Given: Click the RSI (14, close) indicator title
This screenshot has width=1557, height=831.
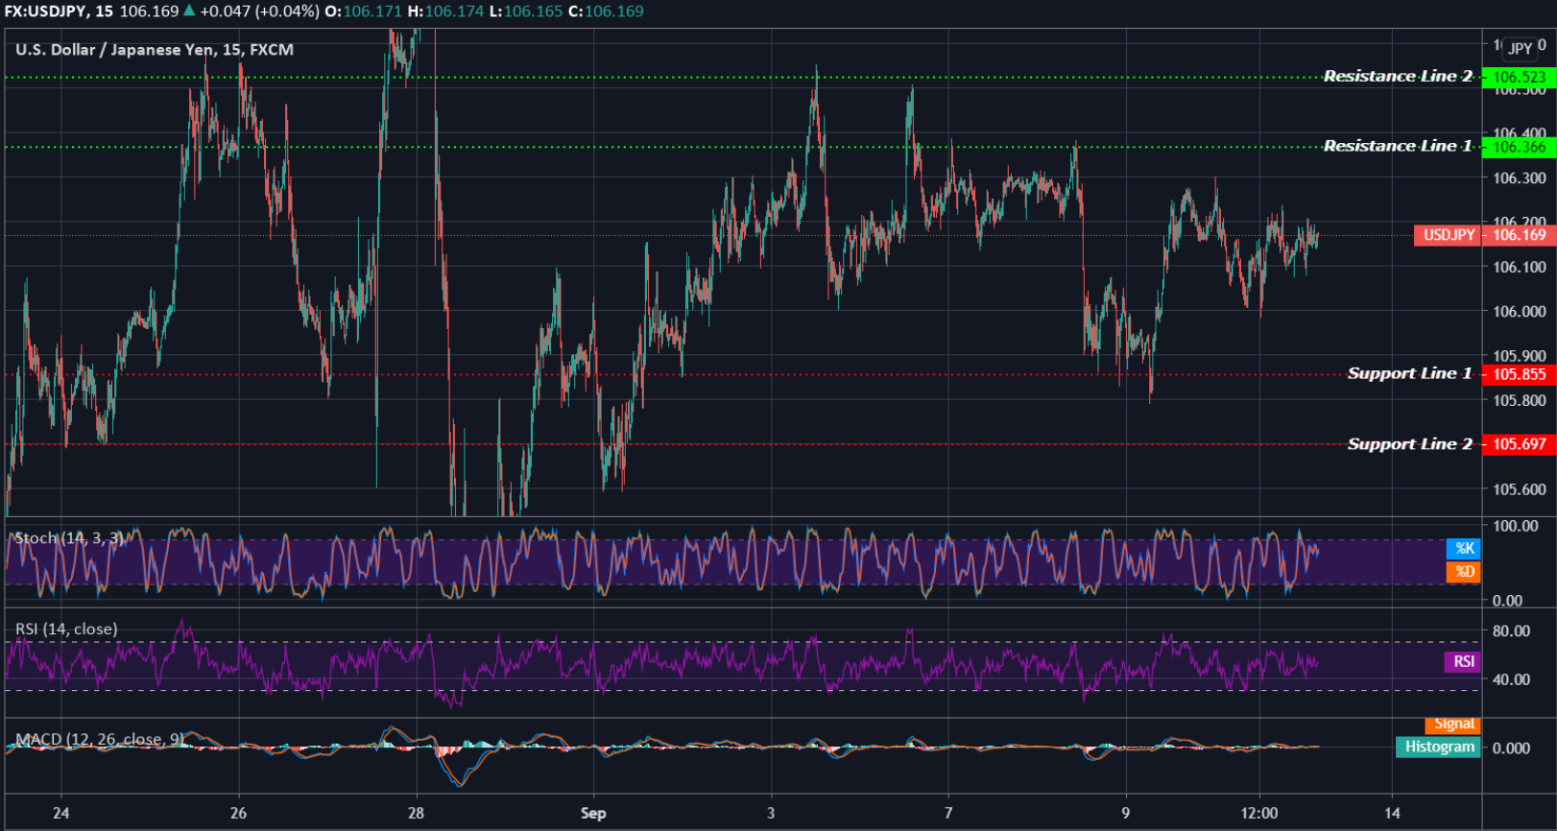Looking at the screenshot, I should [x=66, y=629].
